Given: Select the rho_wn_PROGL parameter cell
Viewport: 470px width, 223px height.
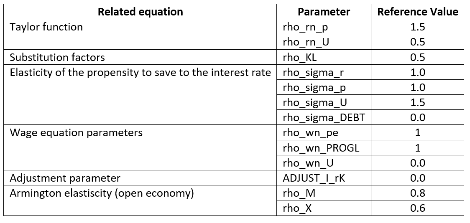Looking at the screenshot, I should 324,147.
